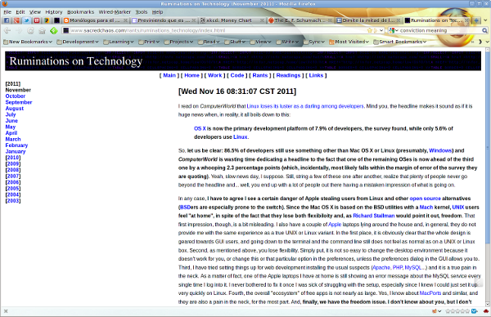491x317 pixels.
Task: Close the status bar with the x icon
Action: click(x=6, y=311)
